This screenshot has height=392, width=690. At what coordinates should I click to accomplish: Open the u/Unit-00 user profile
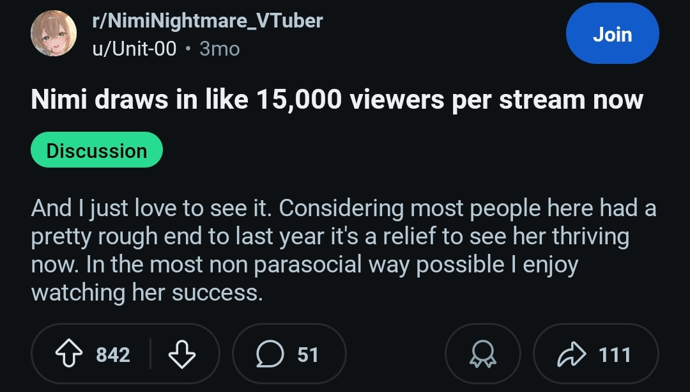coord(134,48)
